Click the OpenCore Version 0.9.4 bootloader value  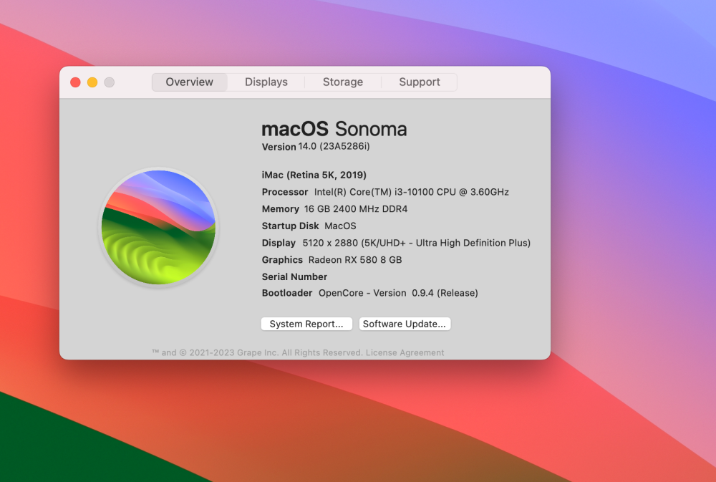398,293
